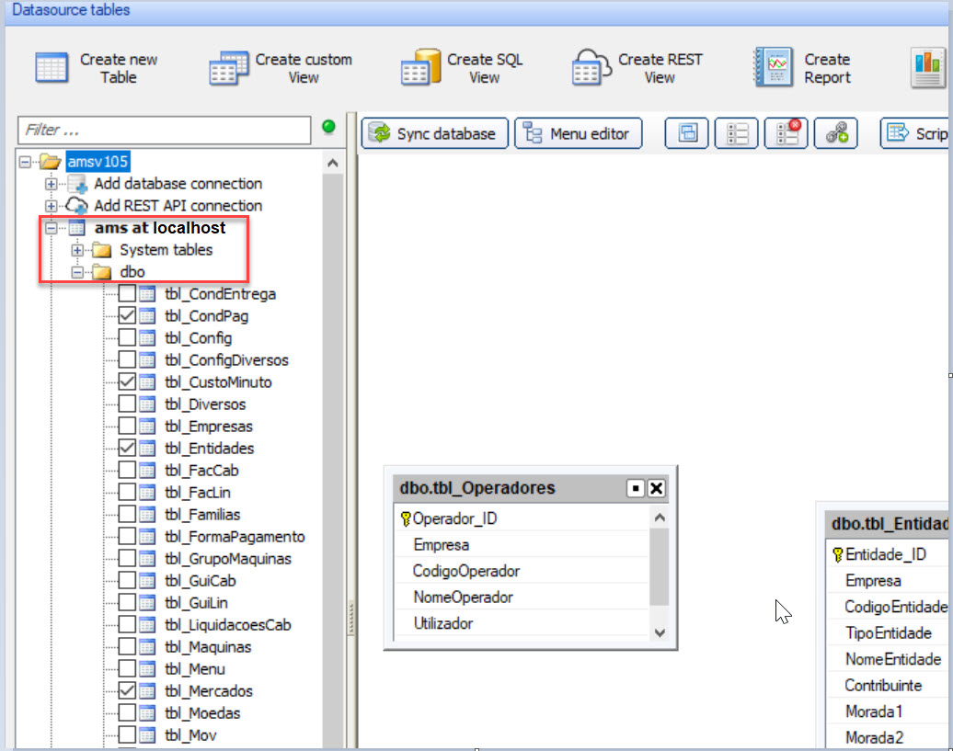The width and height of the screenshot is (953, 751).
Task: Click the list view icon button
Action: pyautogui.click(x=737, y=133)
